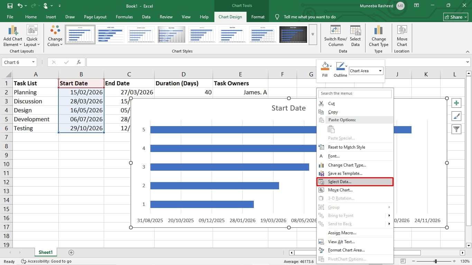Click the Search the menus field

tap(356, 93)
